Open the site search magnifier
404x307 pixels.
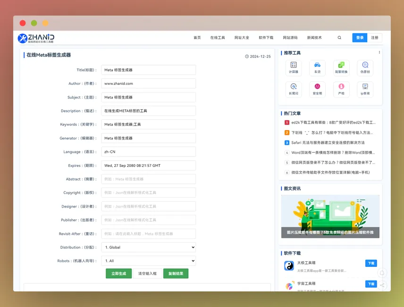coord(339,37)
